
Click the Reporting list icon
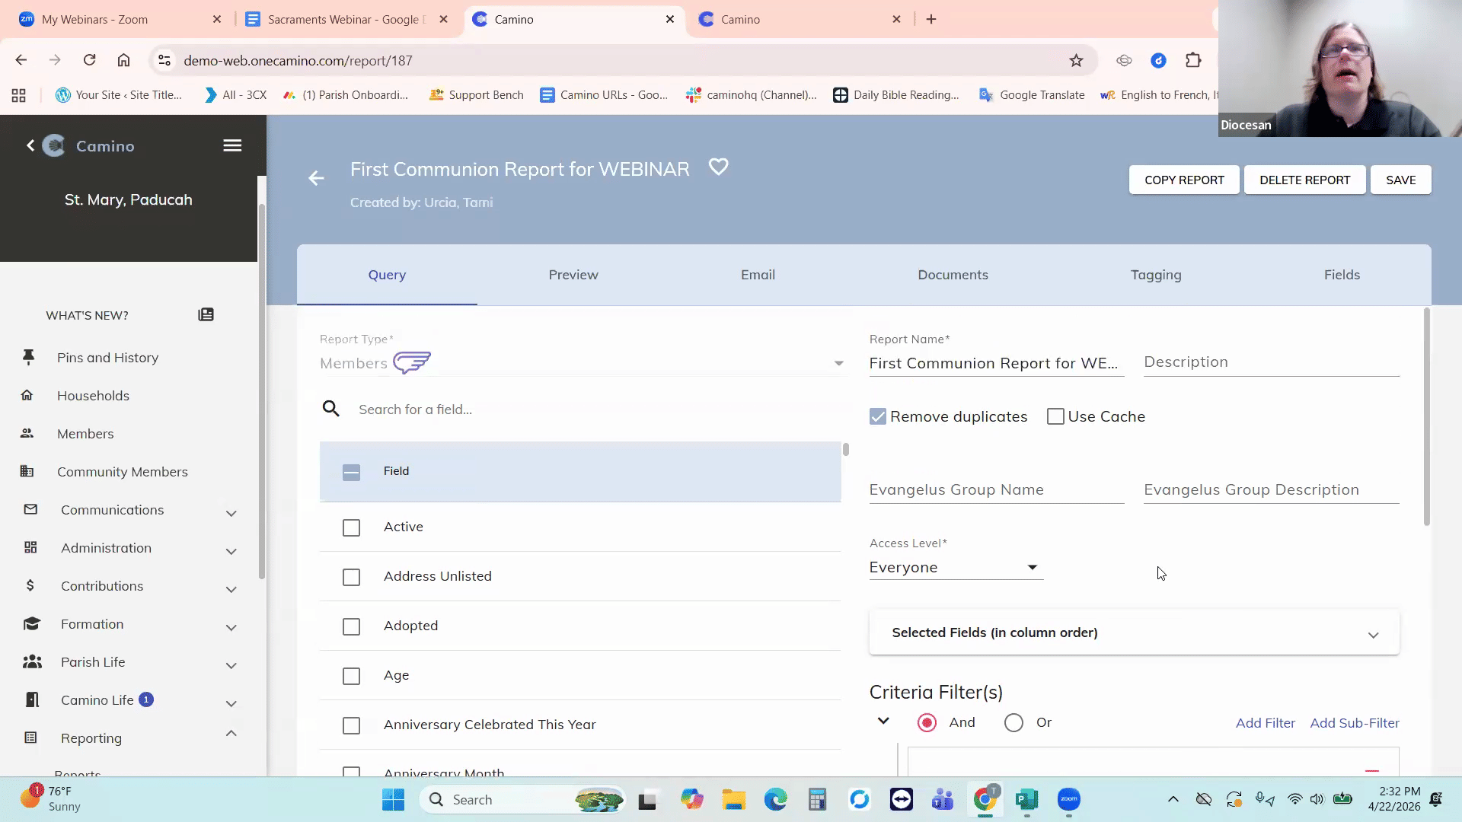coord(30,738)
